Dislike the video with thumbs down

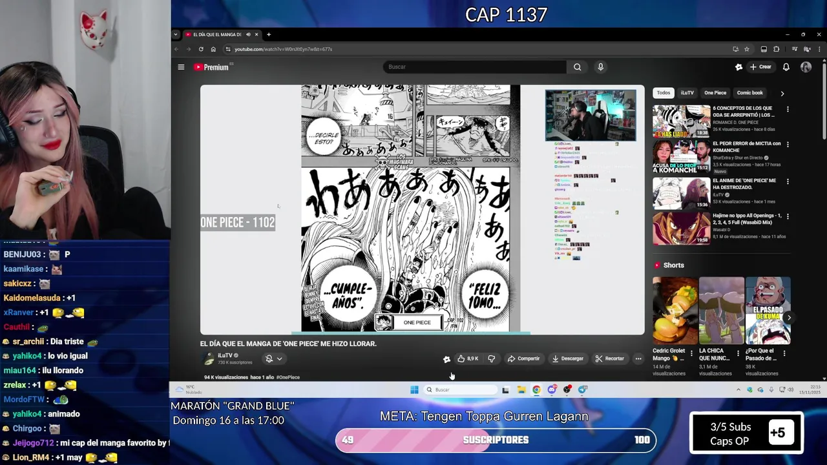tap(491, 358)
